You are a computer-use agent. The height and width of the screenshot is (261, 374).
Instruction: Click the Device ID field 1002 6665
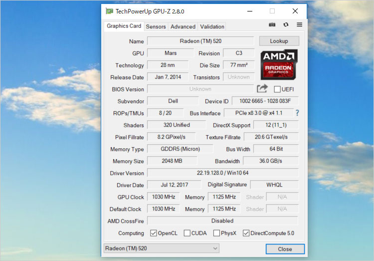[x=265, y=101]
